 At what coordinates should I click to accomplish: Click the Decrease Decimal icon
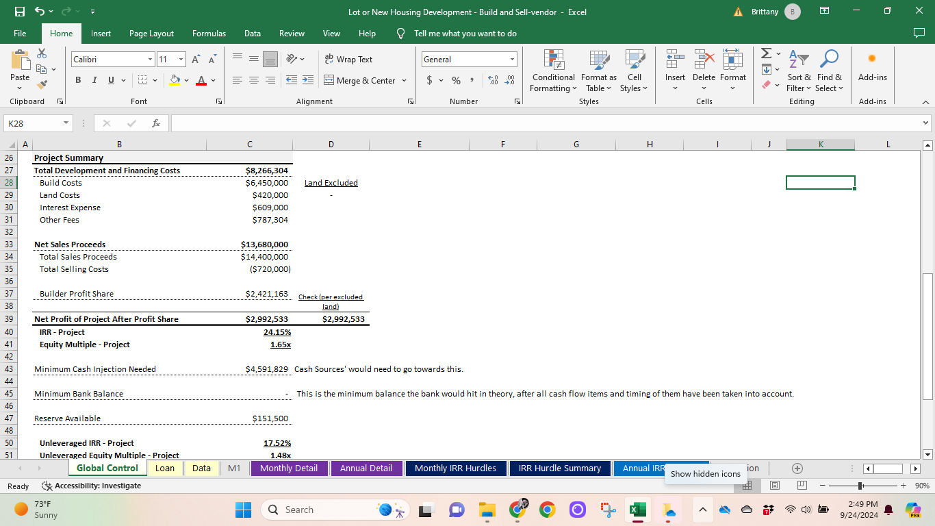[509, 80]
